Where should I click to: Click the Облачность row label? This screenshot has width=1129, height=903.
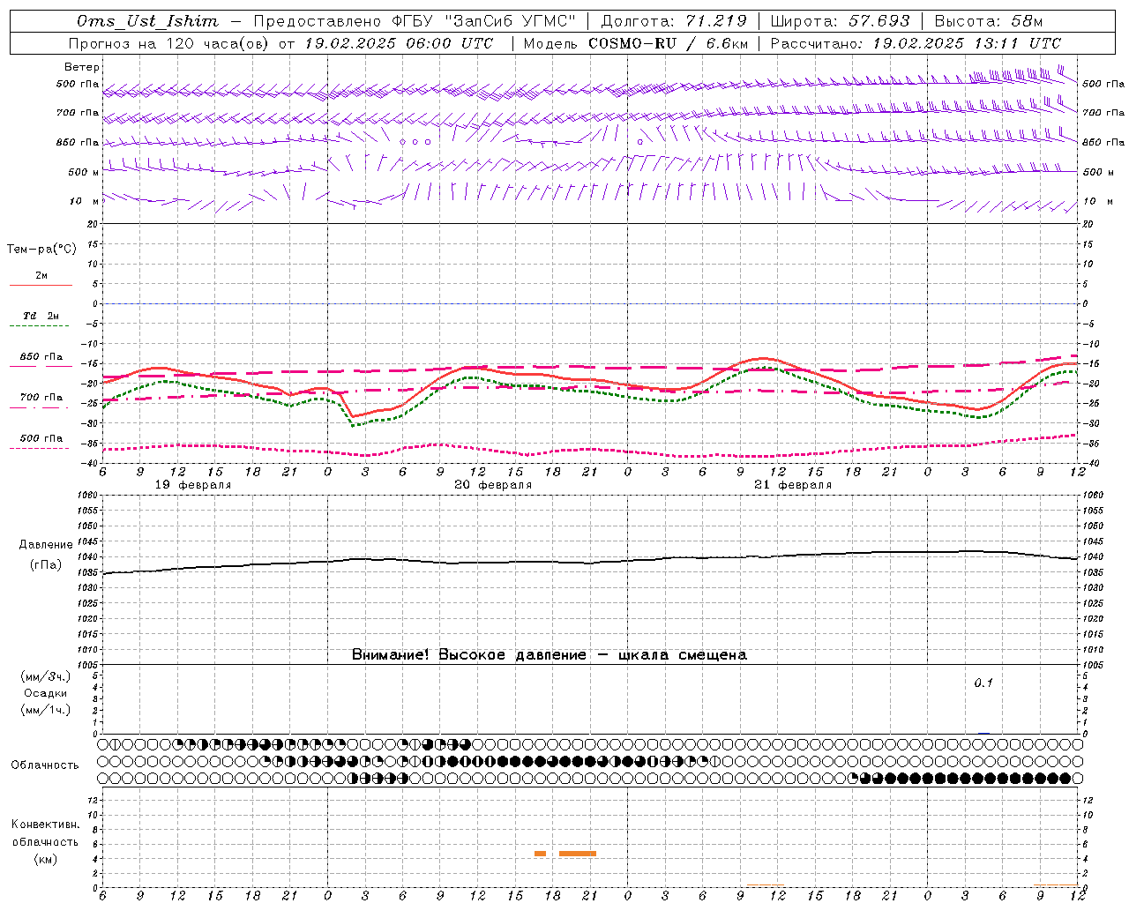tap(45, 765)
